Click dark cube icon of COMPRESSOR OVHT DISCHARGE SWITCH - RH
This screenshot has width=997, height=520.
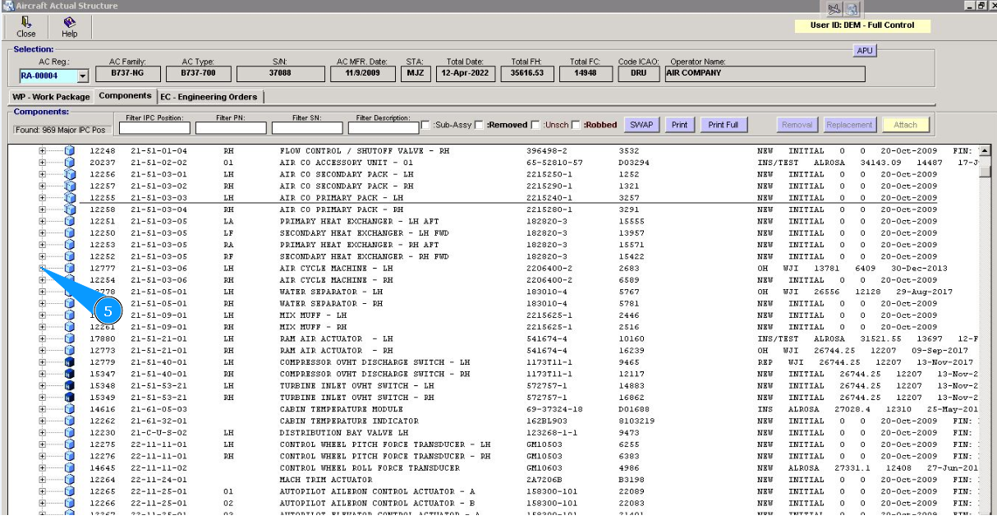click(70, 374)
